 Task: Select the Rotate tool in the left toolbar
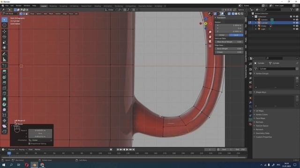click(x=4, y=37)
